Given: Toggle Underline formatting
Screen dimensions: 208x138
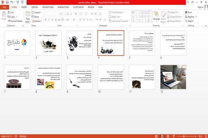Looking at the screenshot, I should (52, 20).
